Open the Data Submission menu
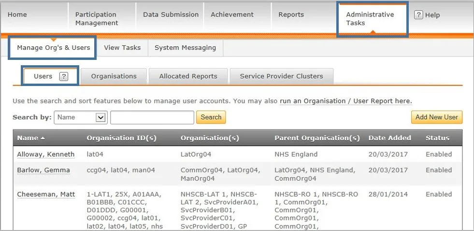 pos(171,14)
